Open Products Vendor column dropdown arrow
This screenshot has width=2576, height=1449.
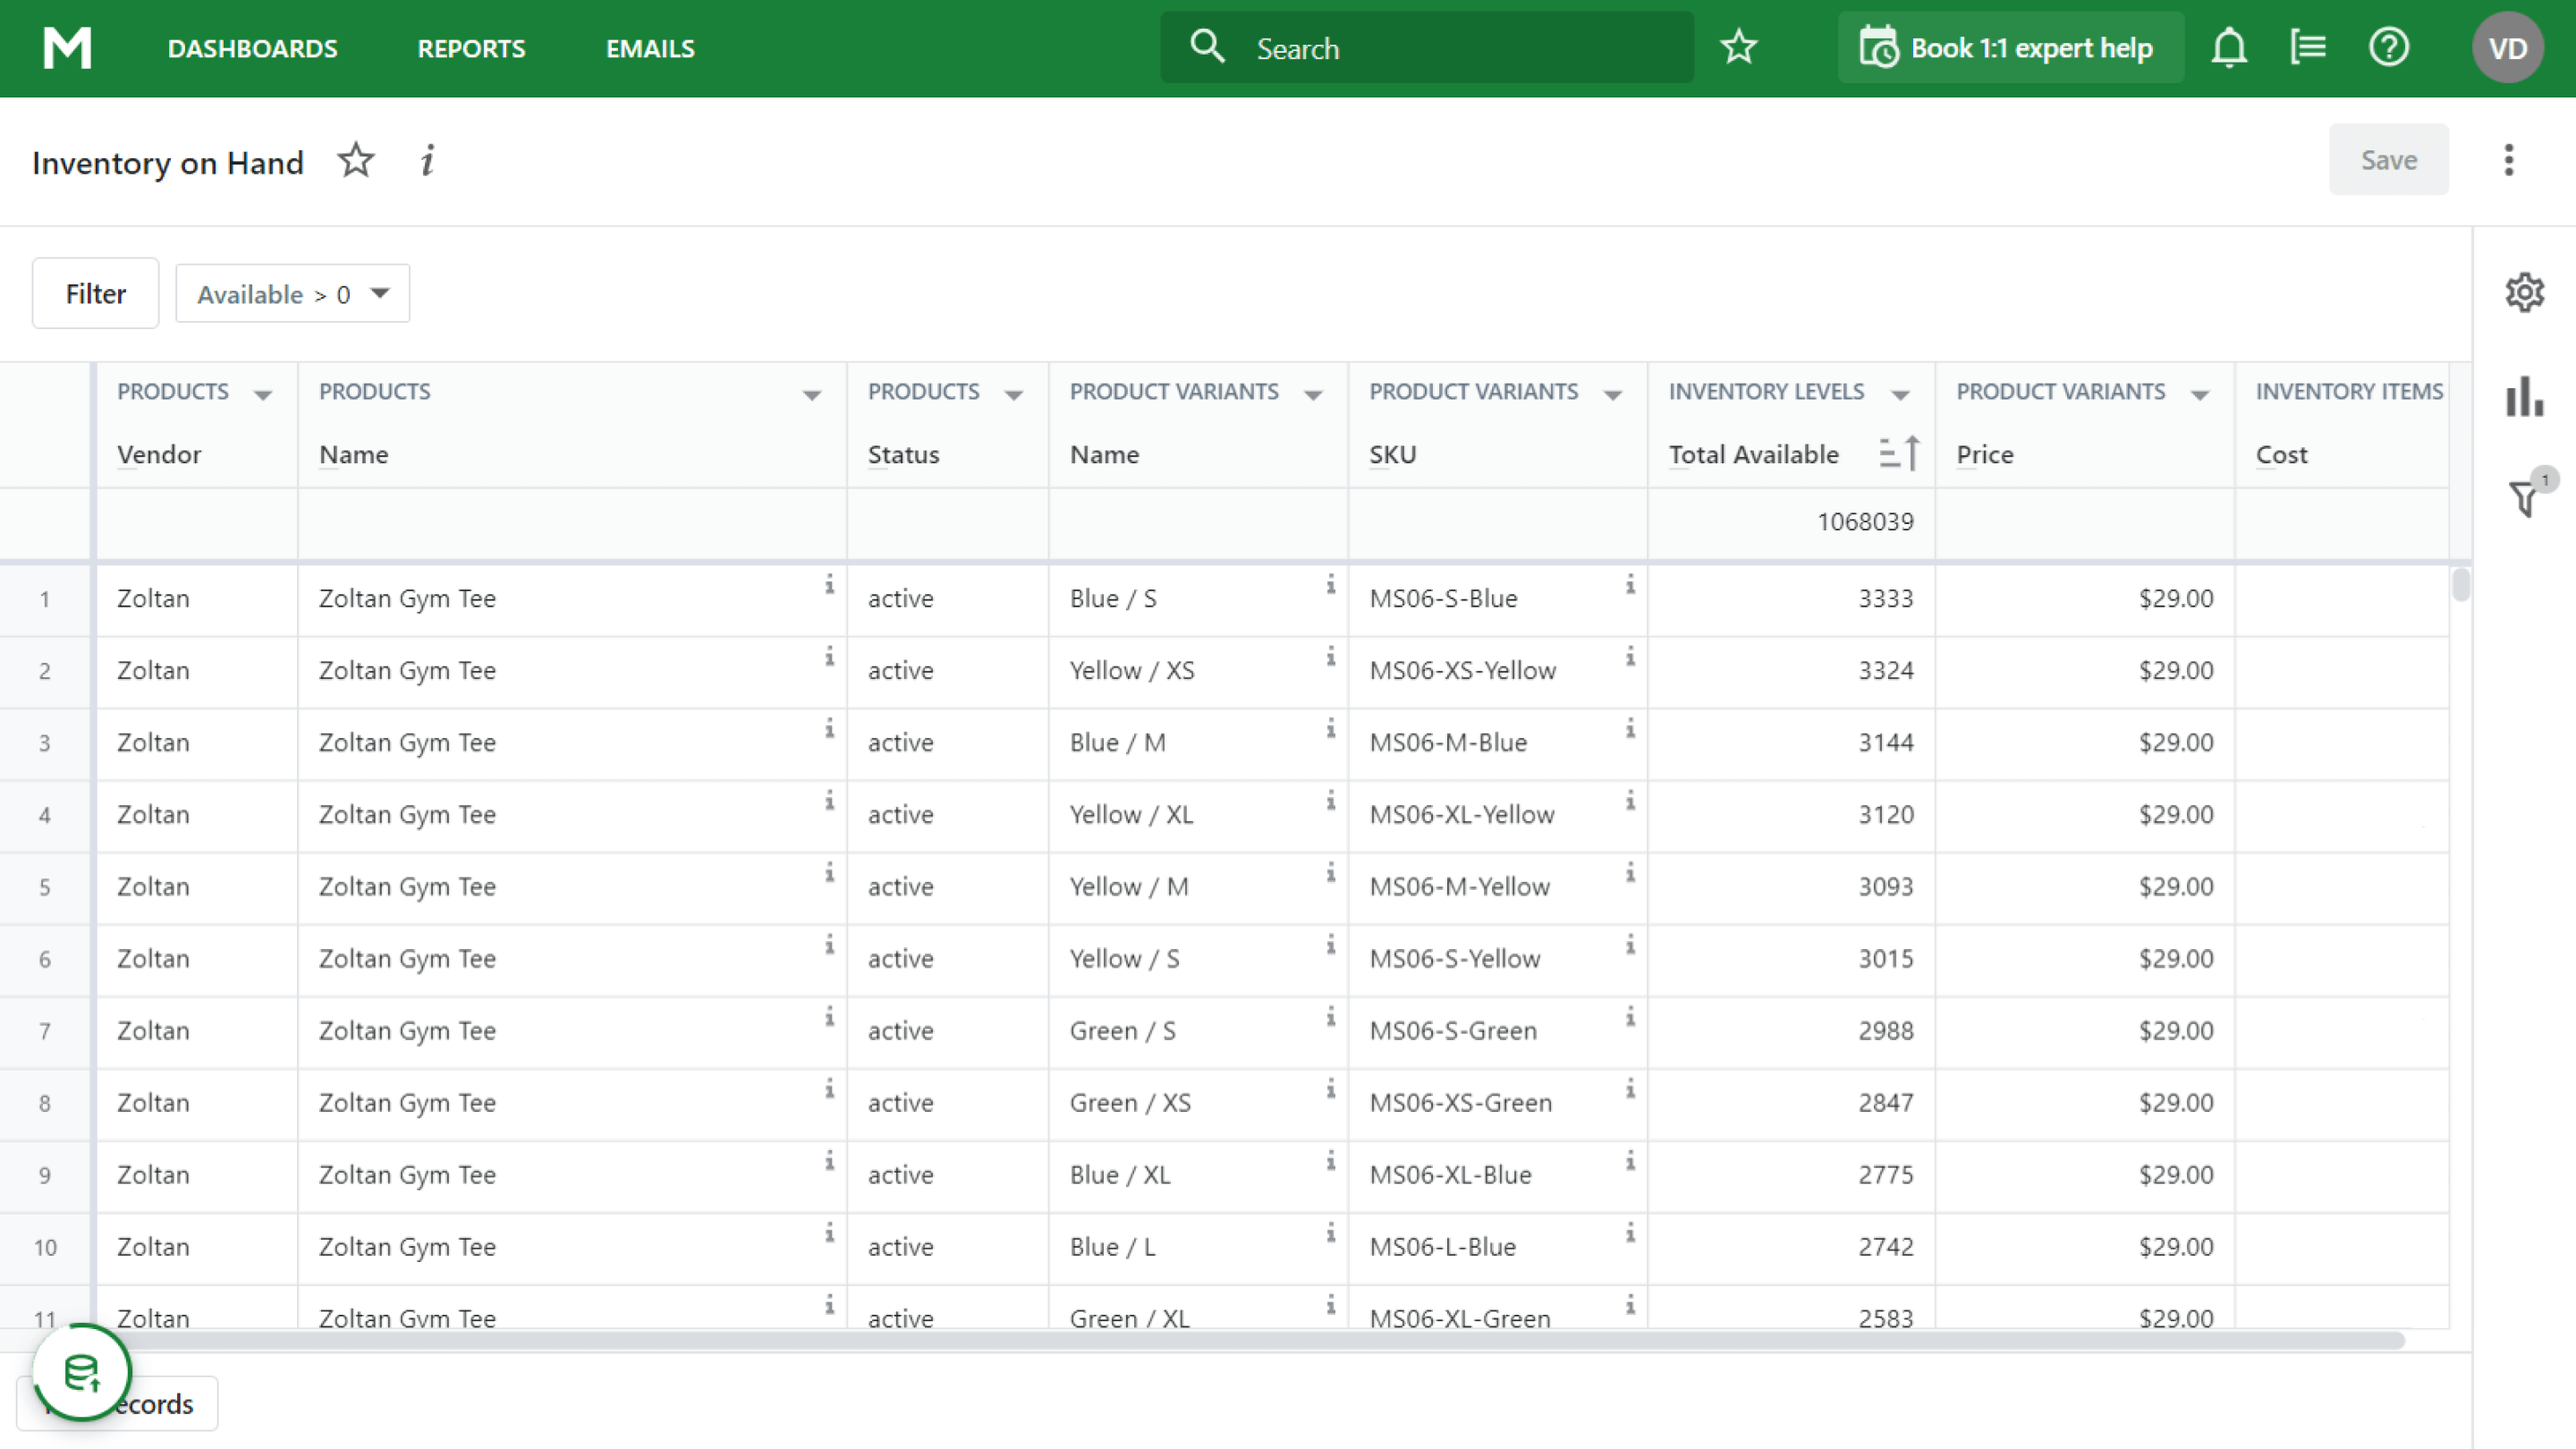point(263,395)
